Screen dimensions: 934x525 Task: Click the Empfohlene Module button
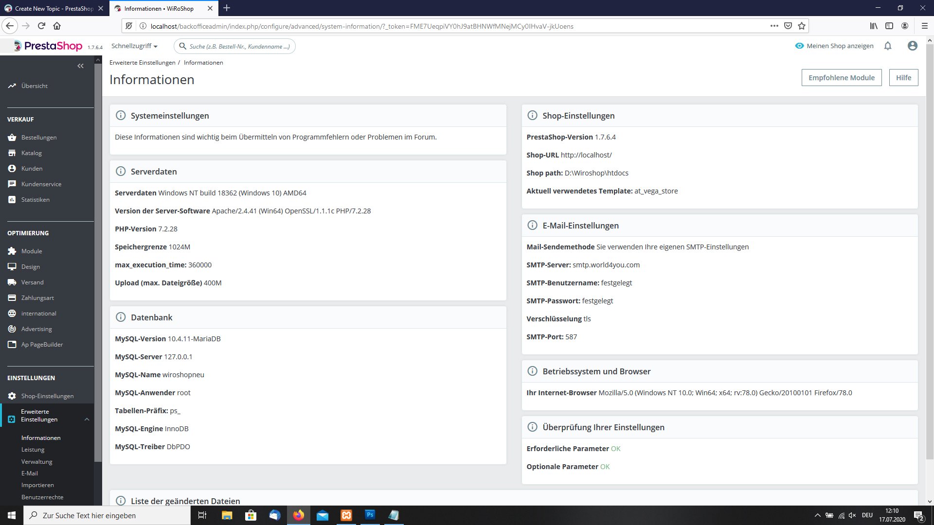click(x=841, y=78)
